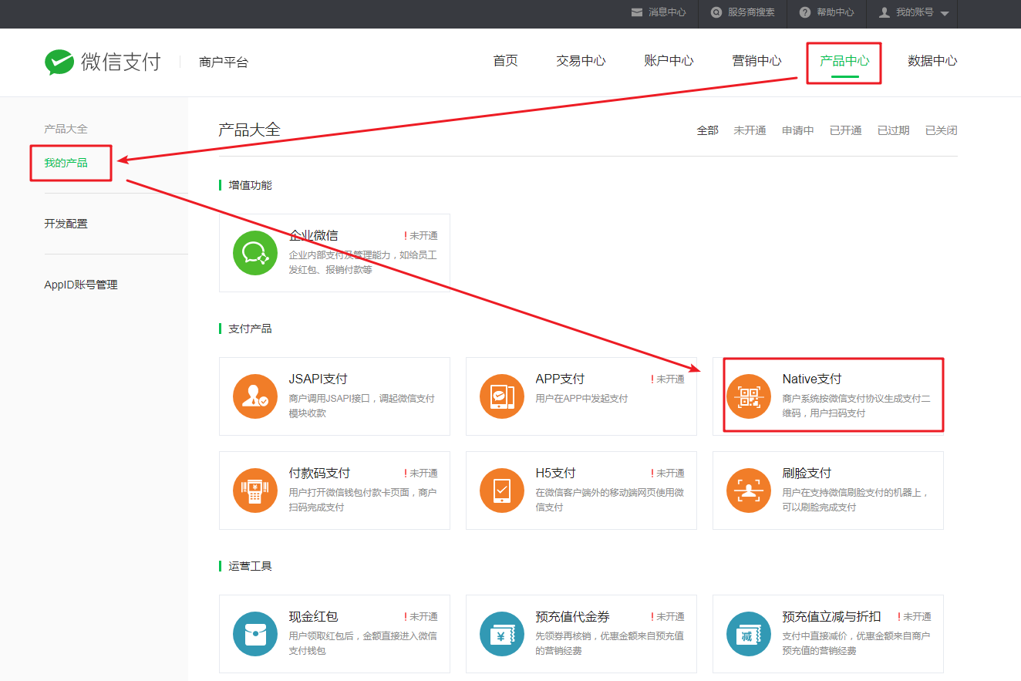Click the 未开通 status on 企业微信 card
The width and height of the screenshot is (1021, 681).
pyautogui.click(x=421, y=236)
